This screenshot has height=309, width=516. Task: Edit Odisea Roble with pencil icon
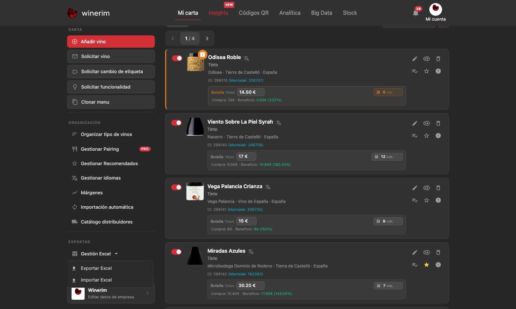click(415, 59)
